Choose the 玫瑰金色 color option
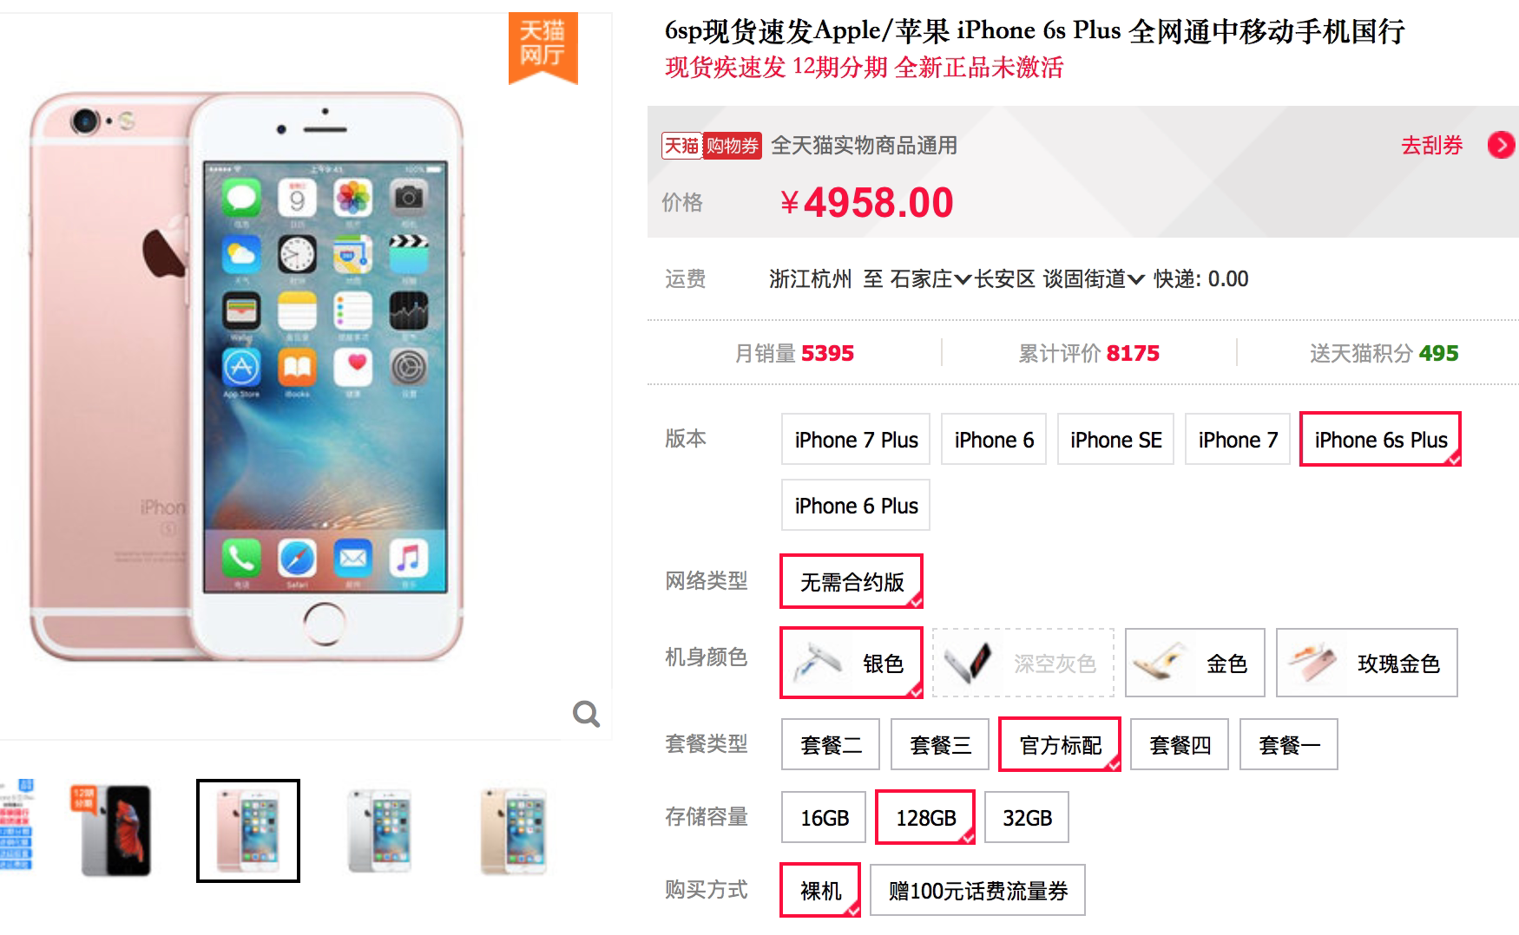 [x=1367, y=664]
